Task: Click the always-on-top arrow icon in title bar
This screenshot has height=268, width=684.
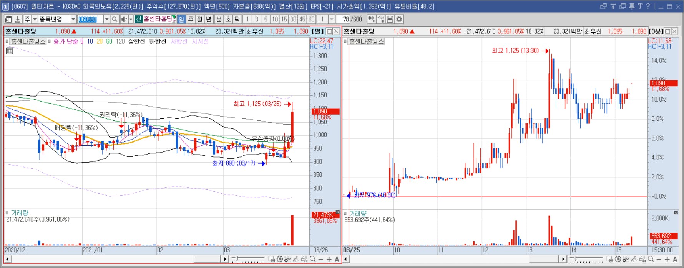Action: click(x=613, y=7)
